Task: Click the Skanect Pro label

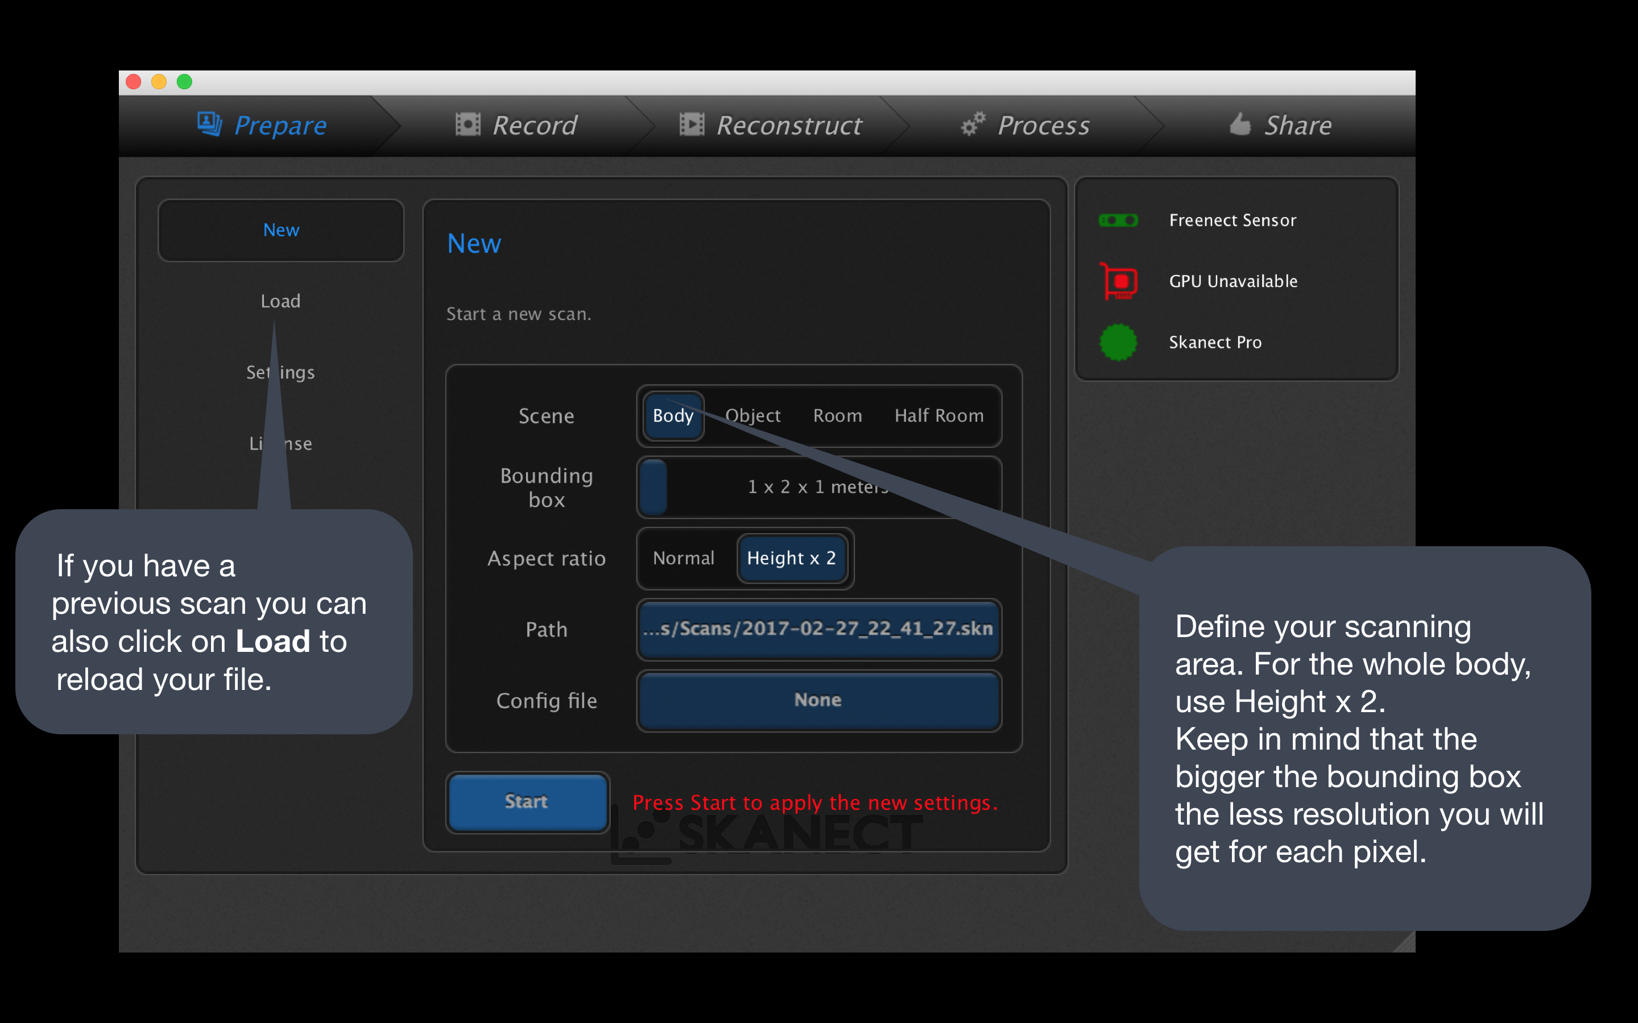Action: tap(1215, 342)
